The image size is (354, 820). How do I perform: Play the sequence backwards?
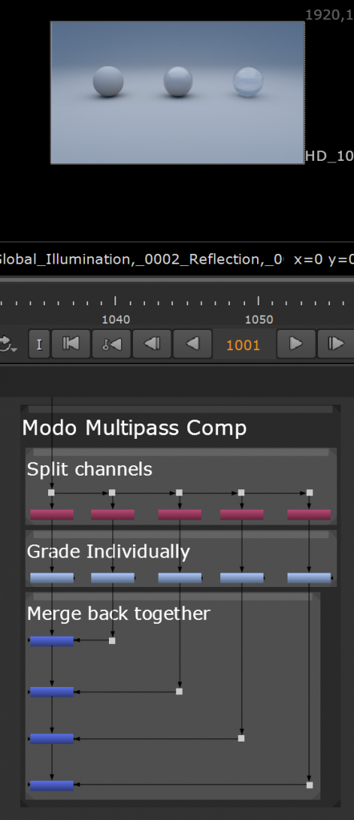click(x=192, y=344)
